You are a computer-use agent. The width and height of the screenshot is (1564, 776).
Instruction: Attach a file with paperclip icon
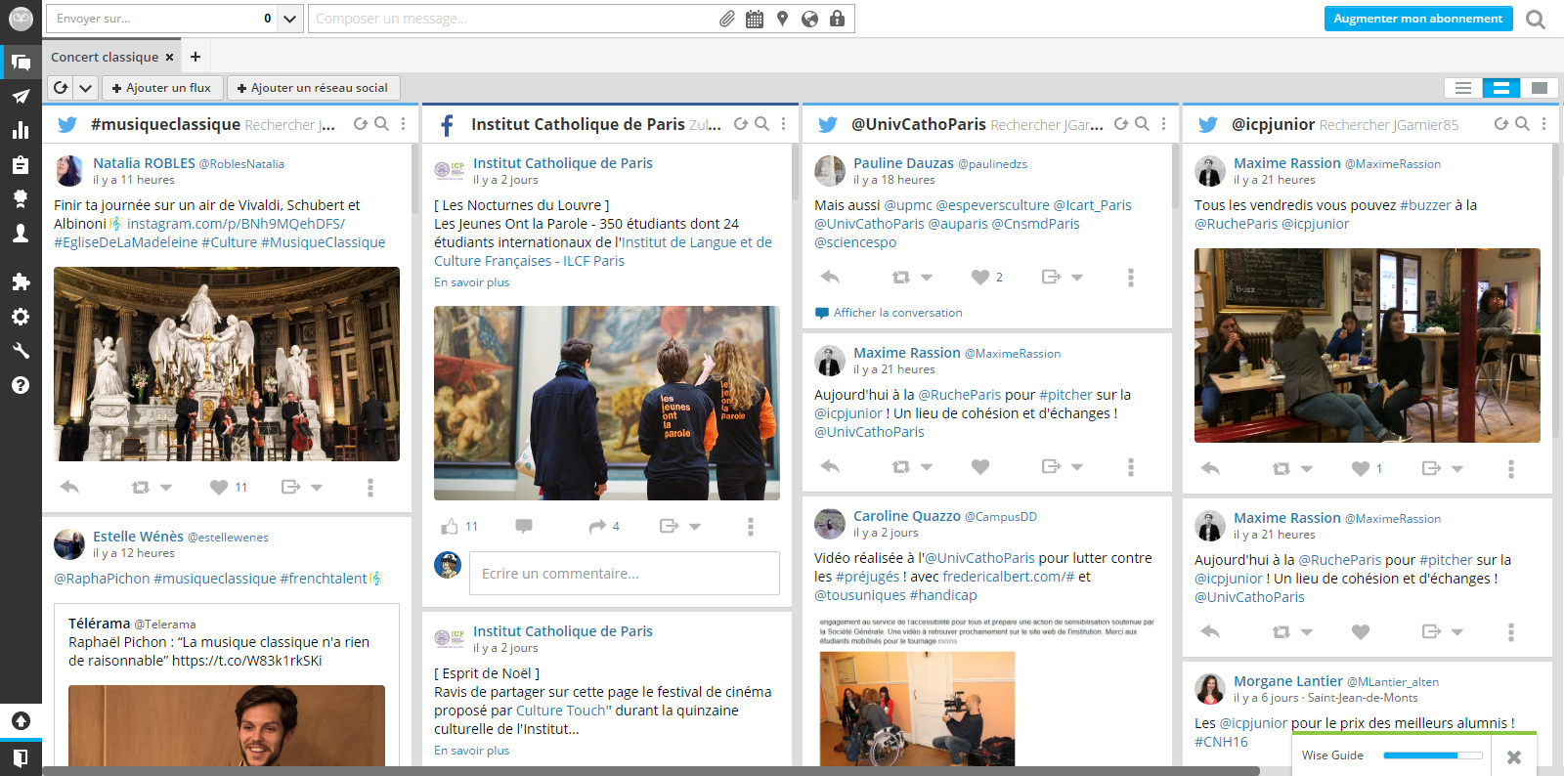pyautogui.click(x=727, y=19)
